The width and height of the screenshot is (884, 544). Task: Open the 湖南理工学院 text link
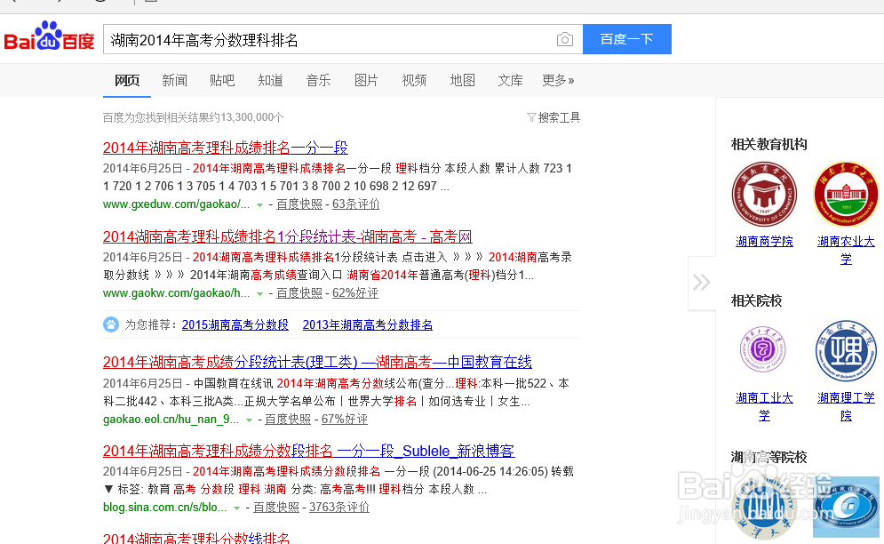pos(846,406)
